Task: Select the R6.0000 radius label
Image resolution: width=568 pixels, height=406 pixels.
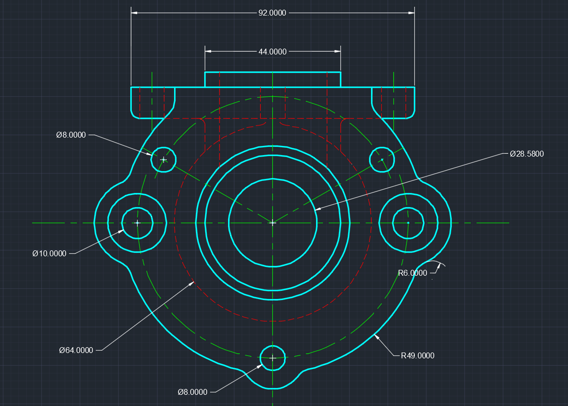Action: (412, 273)
